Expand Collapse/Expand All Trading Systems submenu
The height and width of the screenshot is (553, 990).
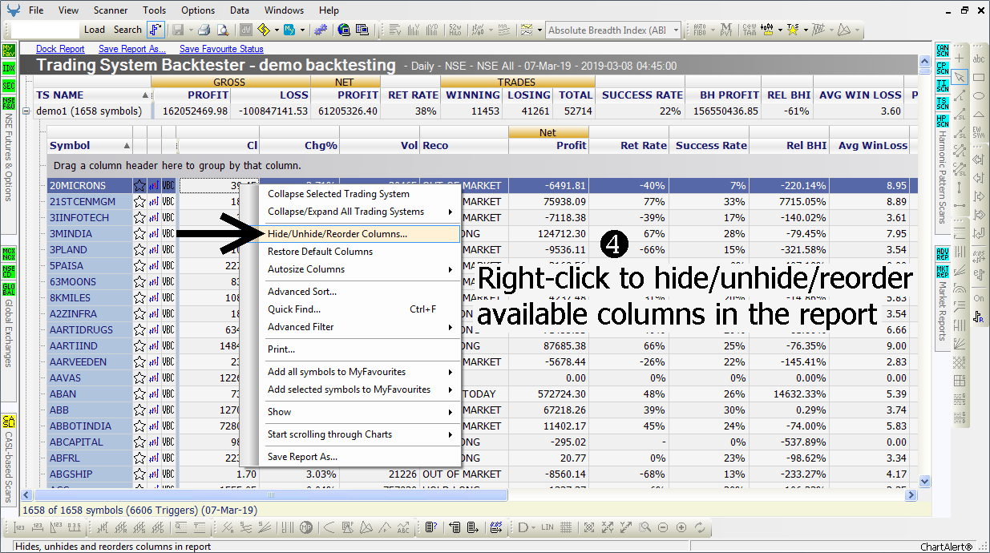click(x=362, y=212)
